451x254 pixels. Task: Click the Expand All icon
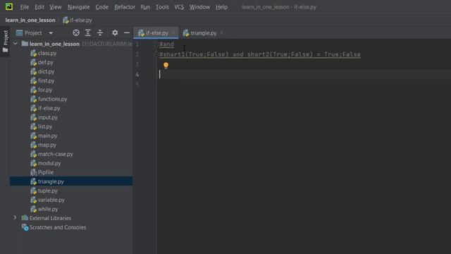pos(88,33)
